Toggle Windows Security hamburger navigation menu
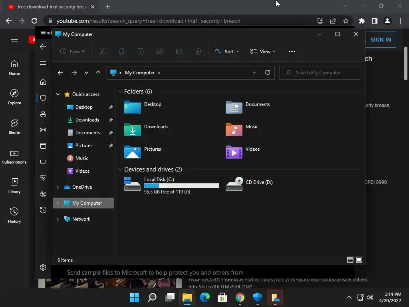This screenshot has width=409, height=307. 43,63
